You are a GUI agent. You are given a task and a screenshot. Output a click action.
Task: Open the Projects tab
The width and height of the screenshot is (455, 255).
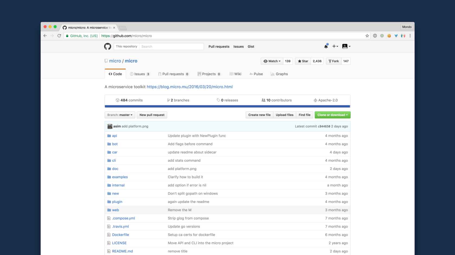point(209,74)
